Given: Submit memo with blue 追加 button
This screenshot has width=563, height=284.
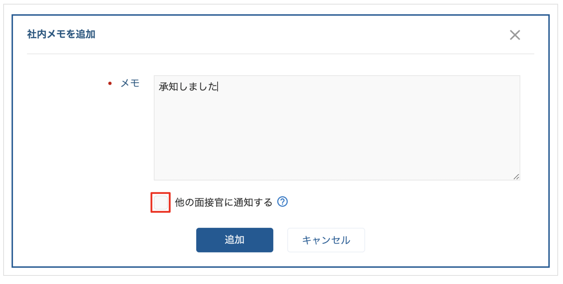Looking at the screenshot, I should 235,240.
